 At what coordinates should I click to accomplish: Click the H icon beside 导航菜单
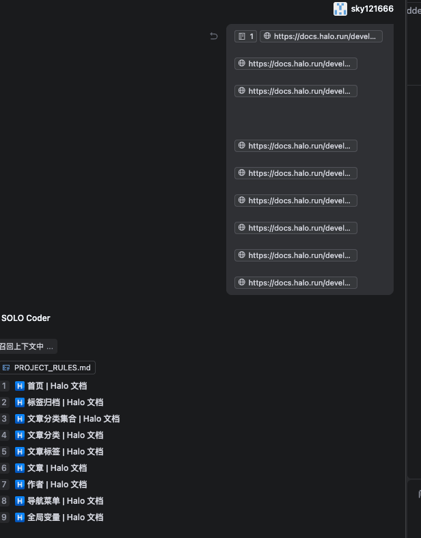[x=20, y=501]
